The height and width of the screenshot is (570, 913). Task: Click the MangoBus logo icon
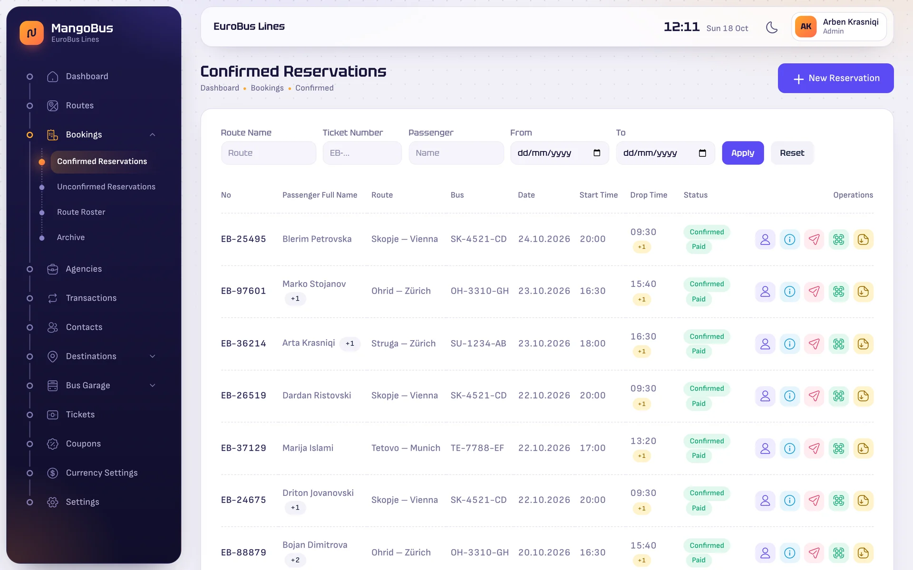[31, 33]
